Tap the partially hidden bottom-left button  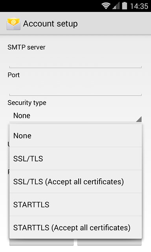point(41,242)
